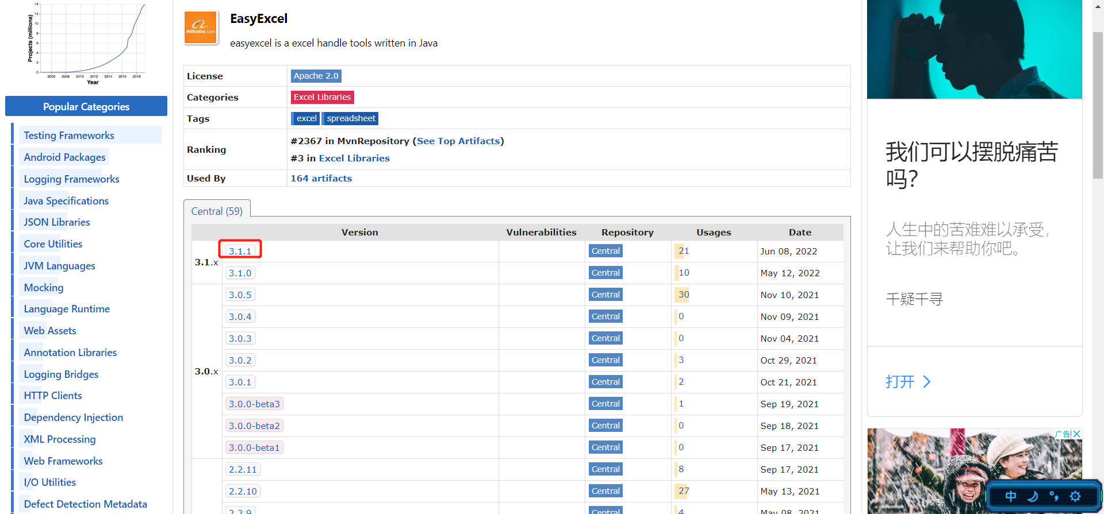Open Excel Libraries ranking link
Image resolution: width=1104 pixels, height=514 pixels.
point(354,159)
